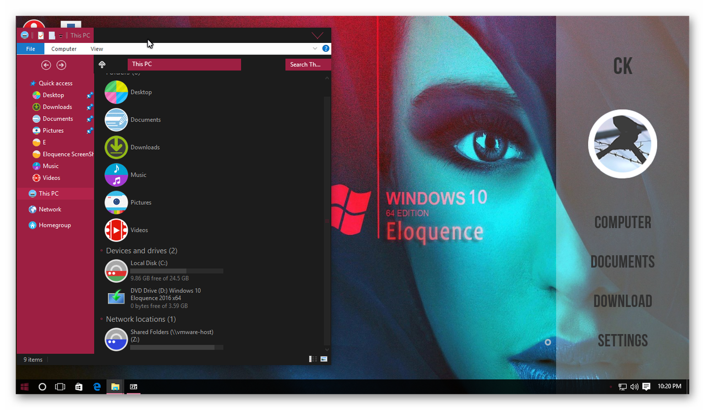Select Eloquence ScreenShots folder in sidebar
The width and height of the screenshot is (705, 410).
point(63,154)
